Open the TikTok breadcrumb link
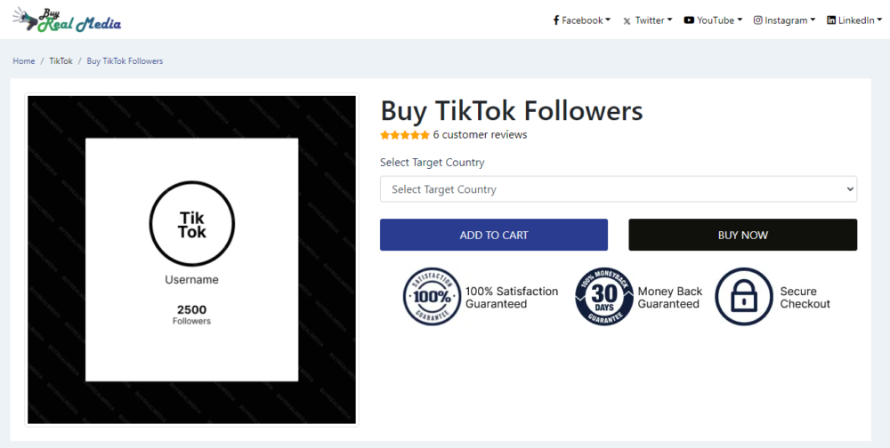 (x=61, y=61)
